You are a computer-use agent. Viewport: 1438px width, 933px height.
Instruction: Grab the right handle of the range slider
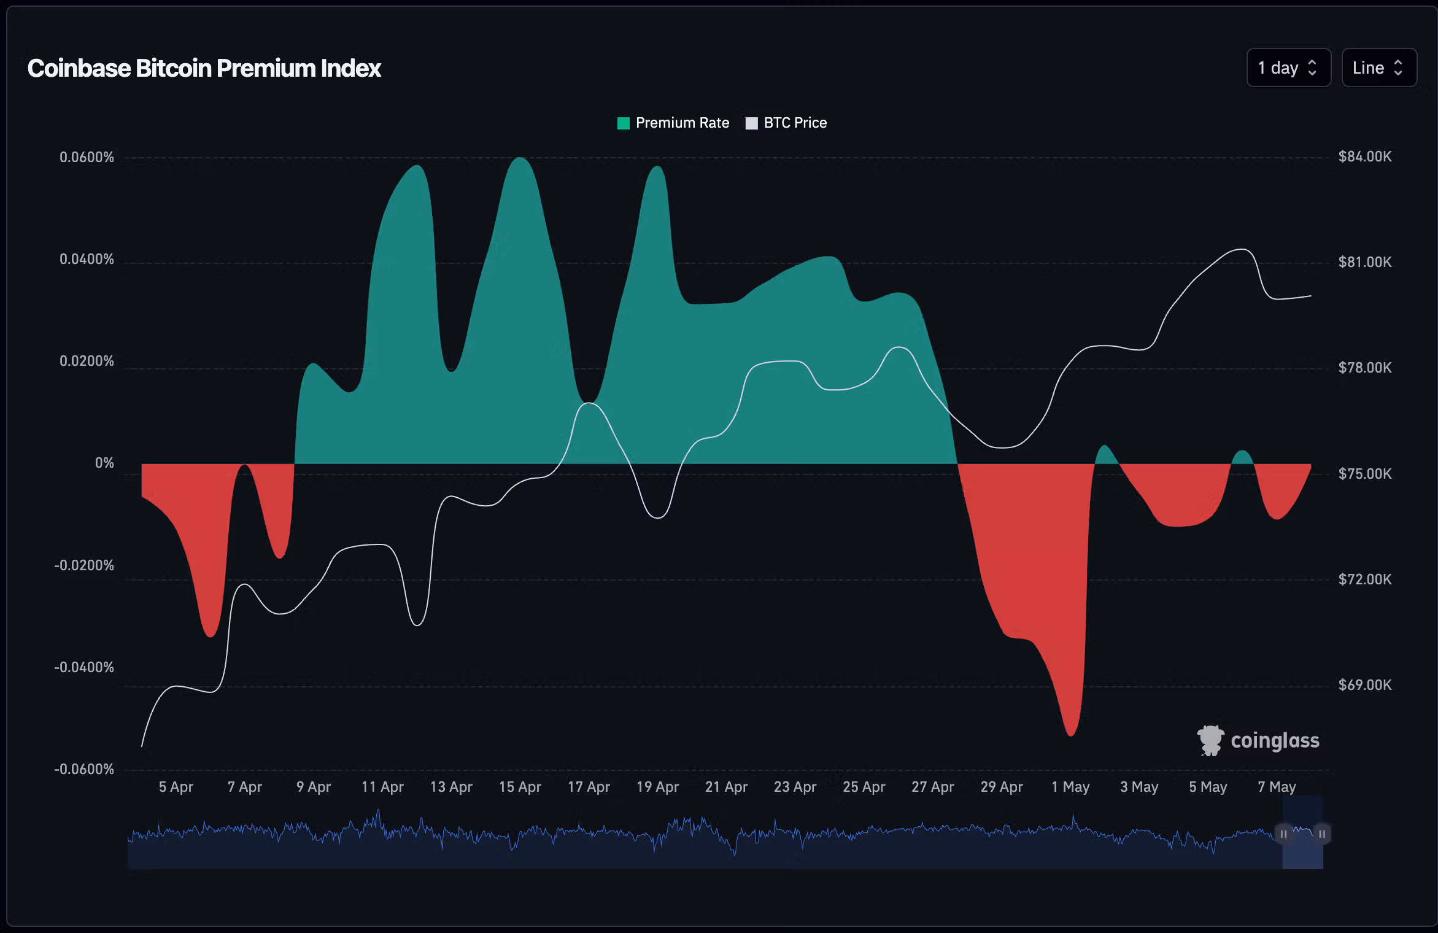(x=1322, y=834)
